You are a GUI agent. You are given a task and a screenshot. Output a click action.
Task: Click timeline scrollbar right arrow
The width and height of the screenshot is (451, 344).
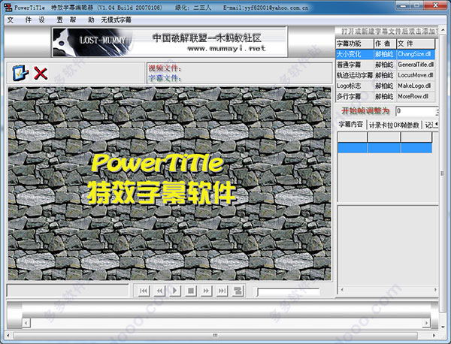point(426,323)
